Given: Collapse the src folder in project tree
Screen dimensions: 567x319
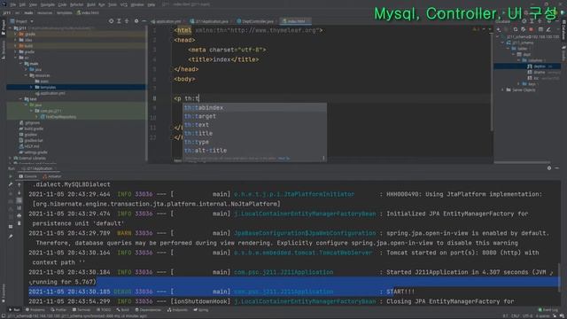Looking at the screenshot, I should click(x=16, y=58).
